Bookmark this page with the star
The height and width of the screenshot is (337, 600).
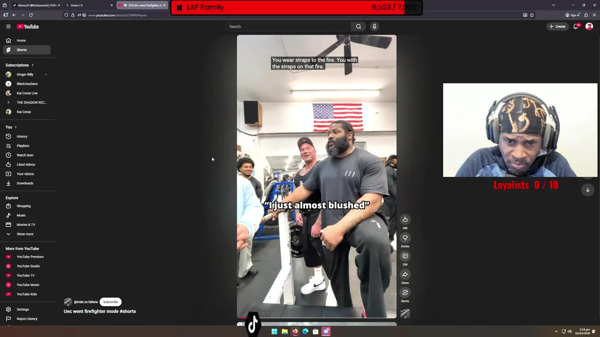pyautogui.click(x=532, y=15)
